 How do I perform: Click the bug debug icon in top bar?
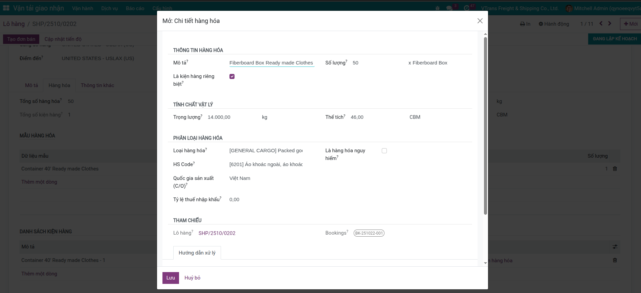(438, 8)
